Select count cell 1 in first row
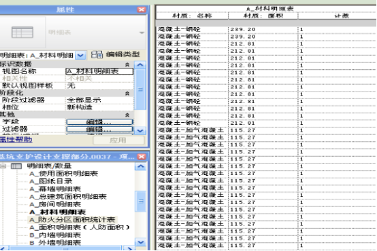377x251 pixels. pyautogui.click(x=338, y=29)
